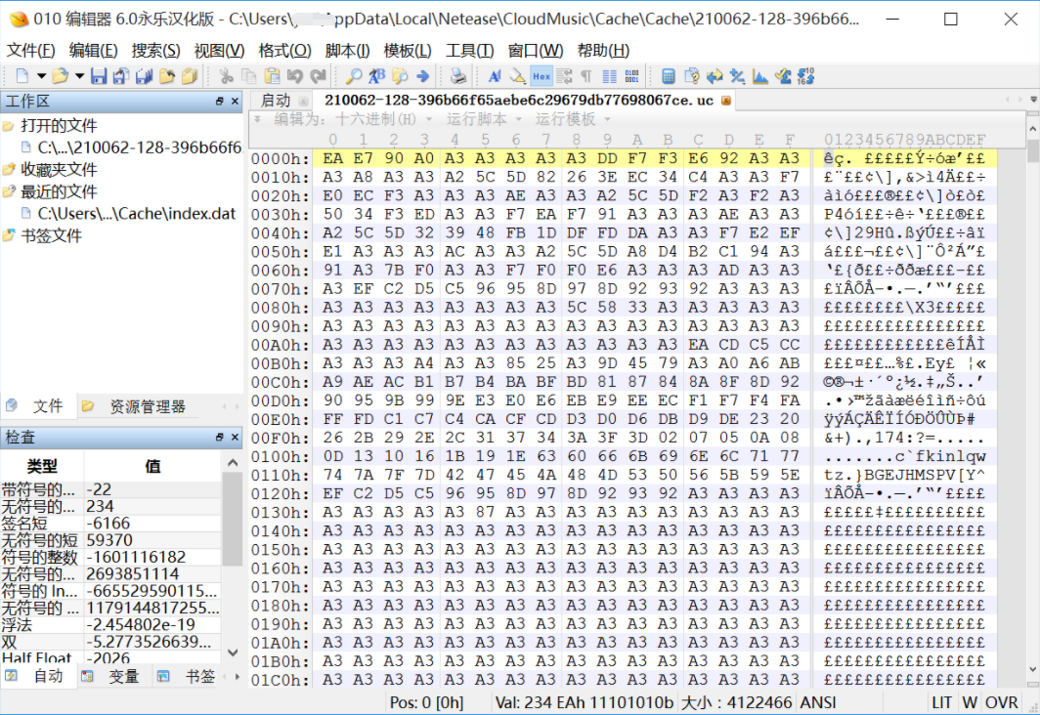Image resolution: width=1040 pixels, height=715 pixels.
Task: Click the blue Goto arrow icon
Action: pyautogui.click(x=422, y=76)
